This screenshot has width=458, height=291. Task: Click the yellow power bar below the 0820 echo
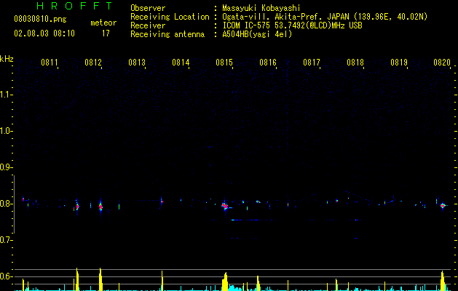point(442,281)
